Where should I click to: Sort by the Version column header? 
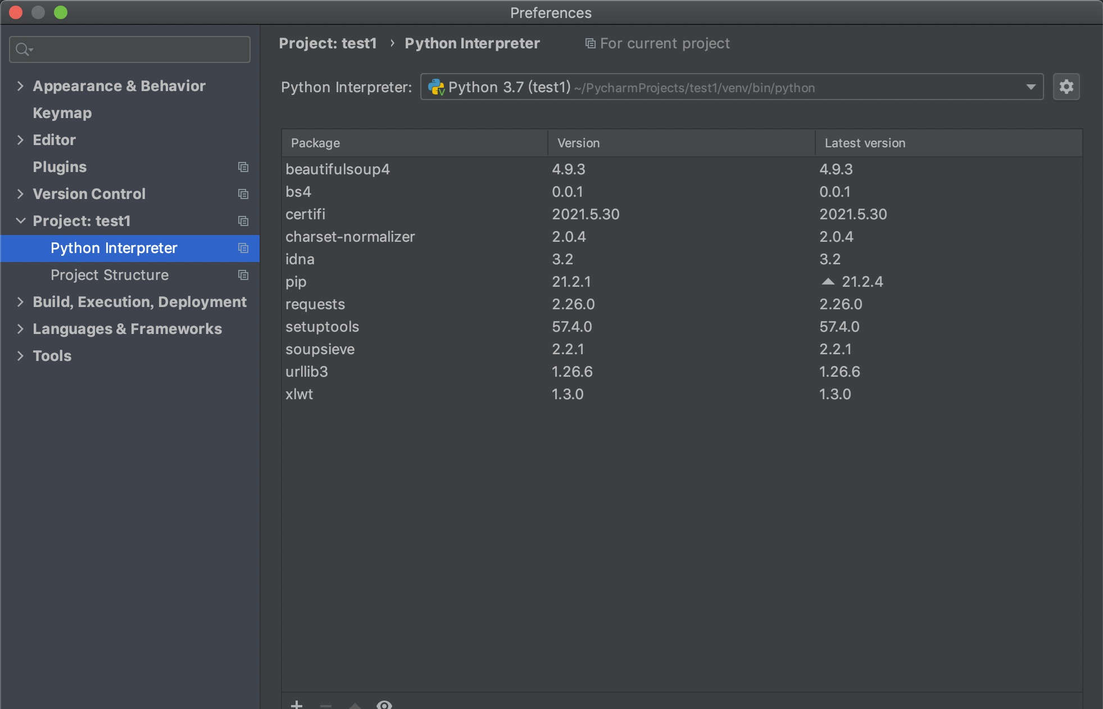(x=682, y=143)
